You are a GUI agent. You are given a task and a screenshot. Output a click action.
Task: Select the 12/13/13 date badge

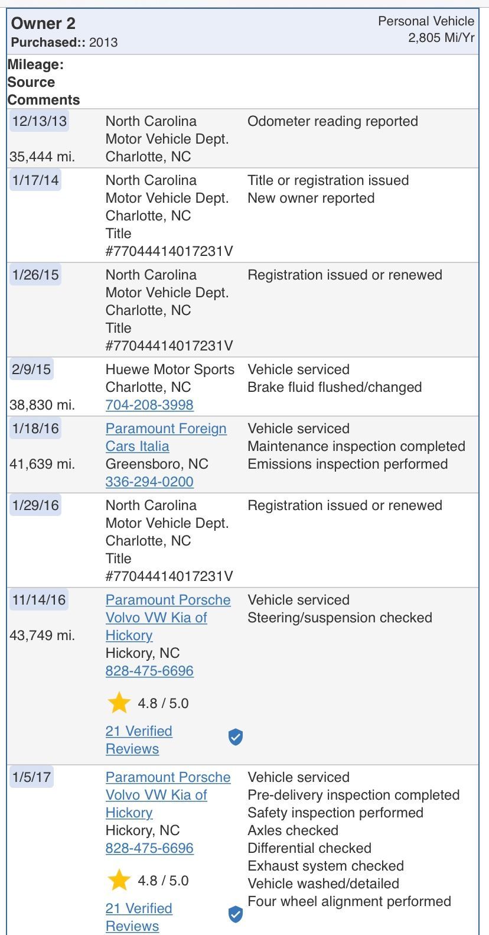click(x=39, y=121)
